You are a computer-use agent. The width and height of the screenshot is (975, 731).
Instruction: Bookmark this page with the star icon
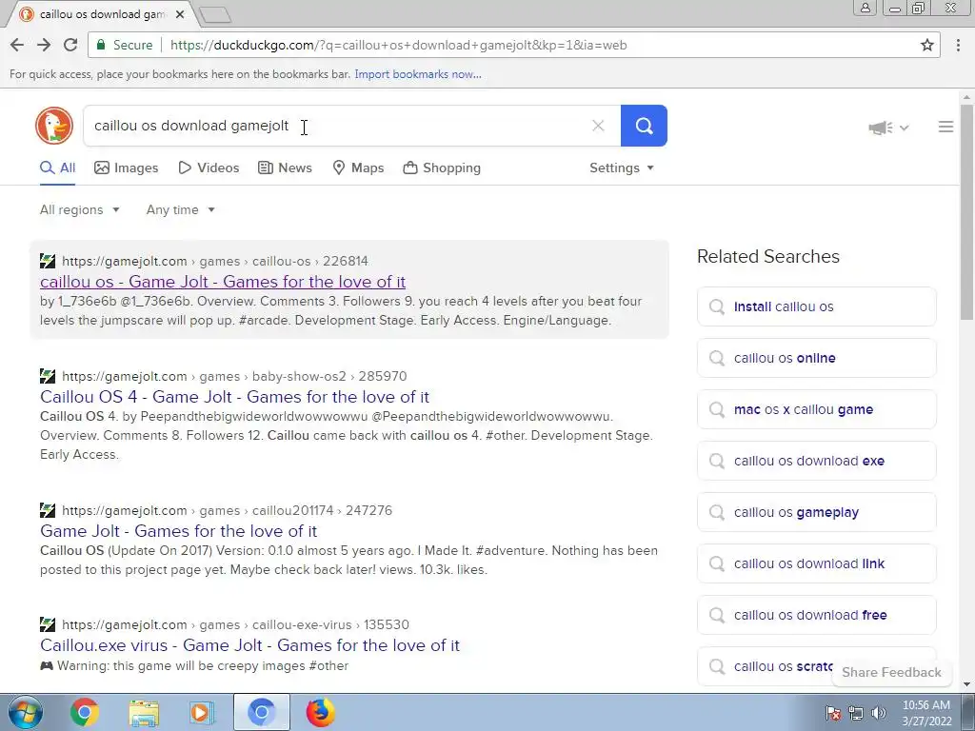927,45
